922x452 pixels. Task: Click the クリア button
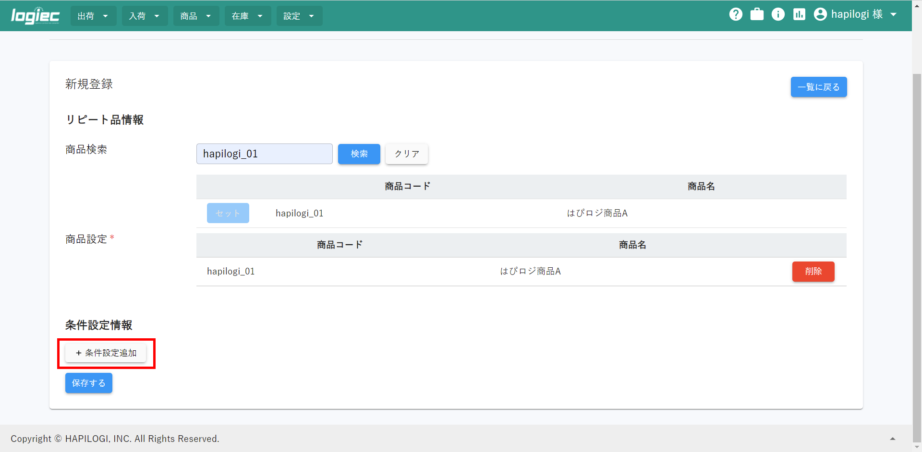coord(407,154)
